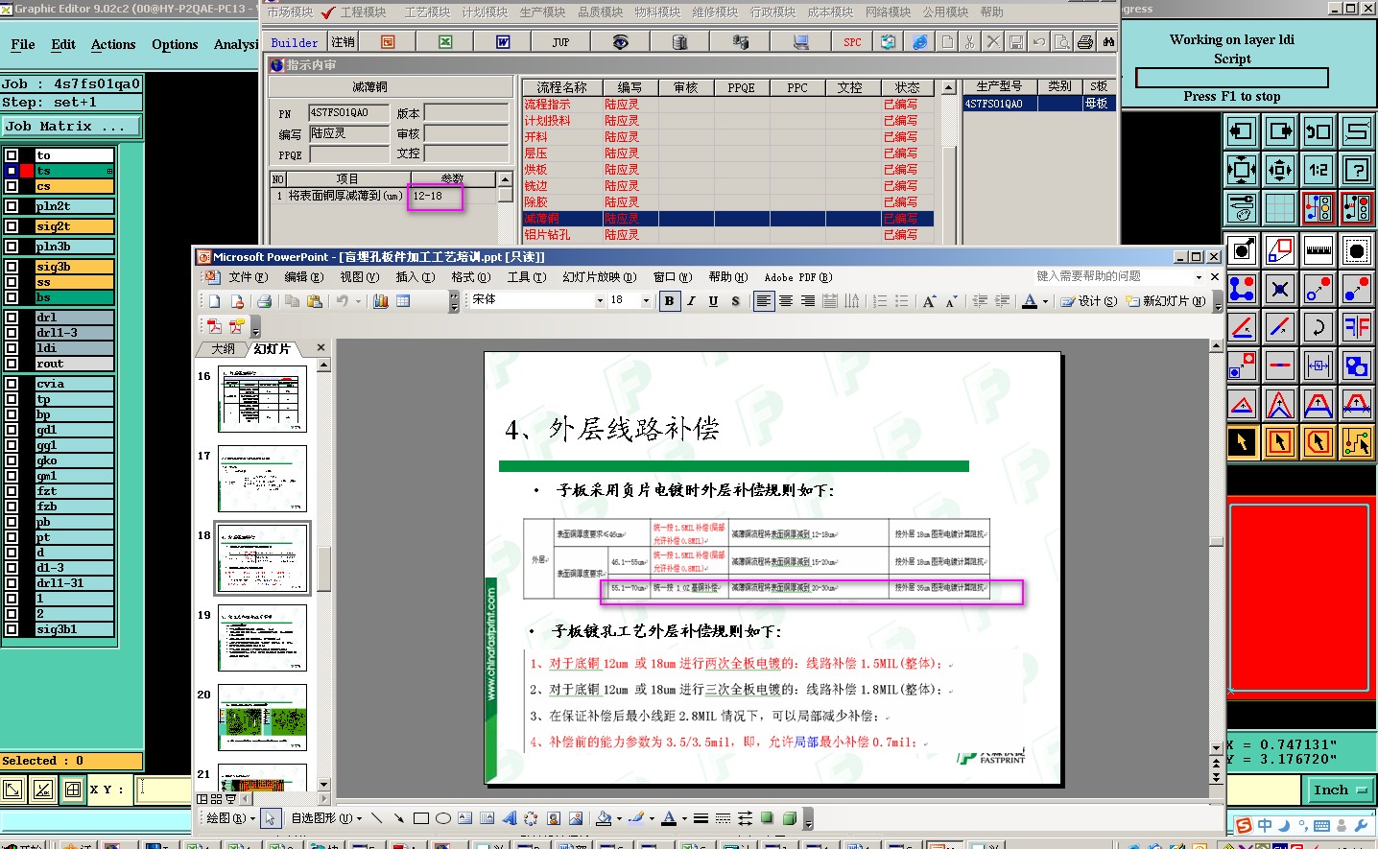Click the Inch units button
Image resolution: width=1378 pixels, height=849 pixels.
(x=1339, y=790)
